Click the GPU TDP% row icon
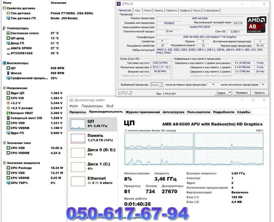Screen dimensions: 274x222 click(x=8, y=183)
